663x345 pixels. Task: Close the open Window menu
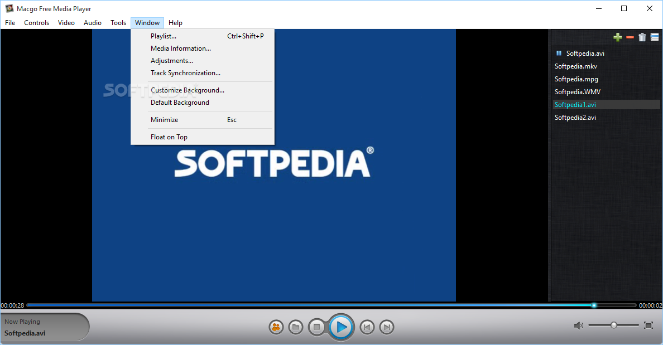(x=147, y=23)
